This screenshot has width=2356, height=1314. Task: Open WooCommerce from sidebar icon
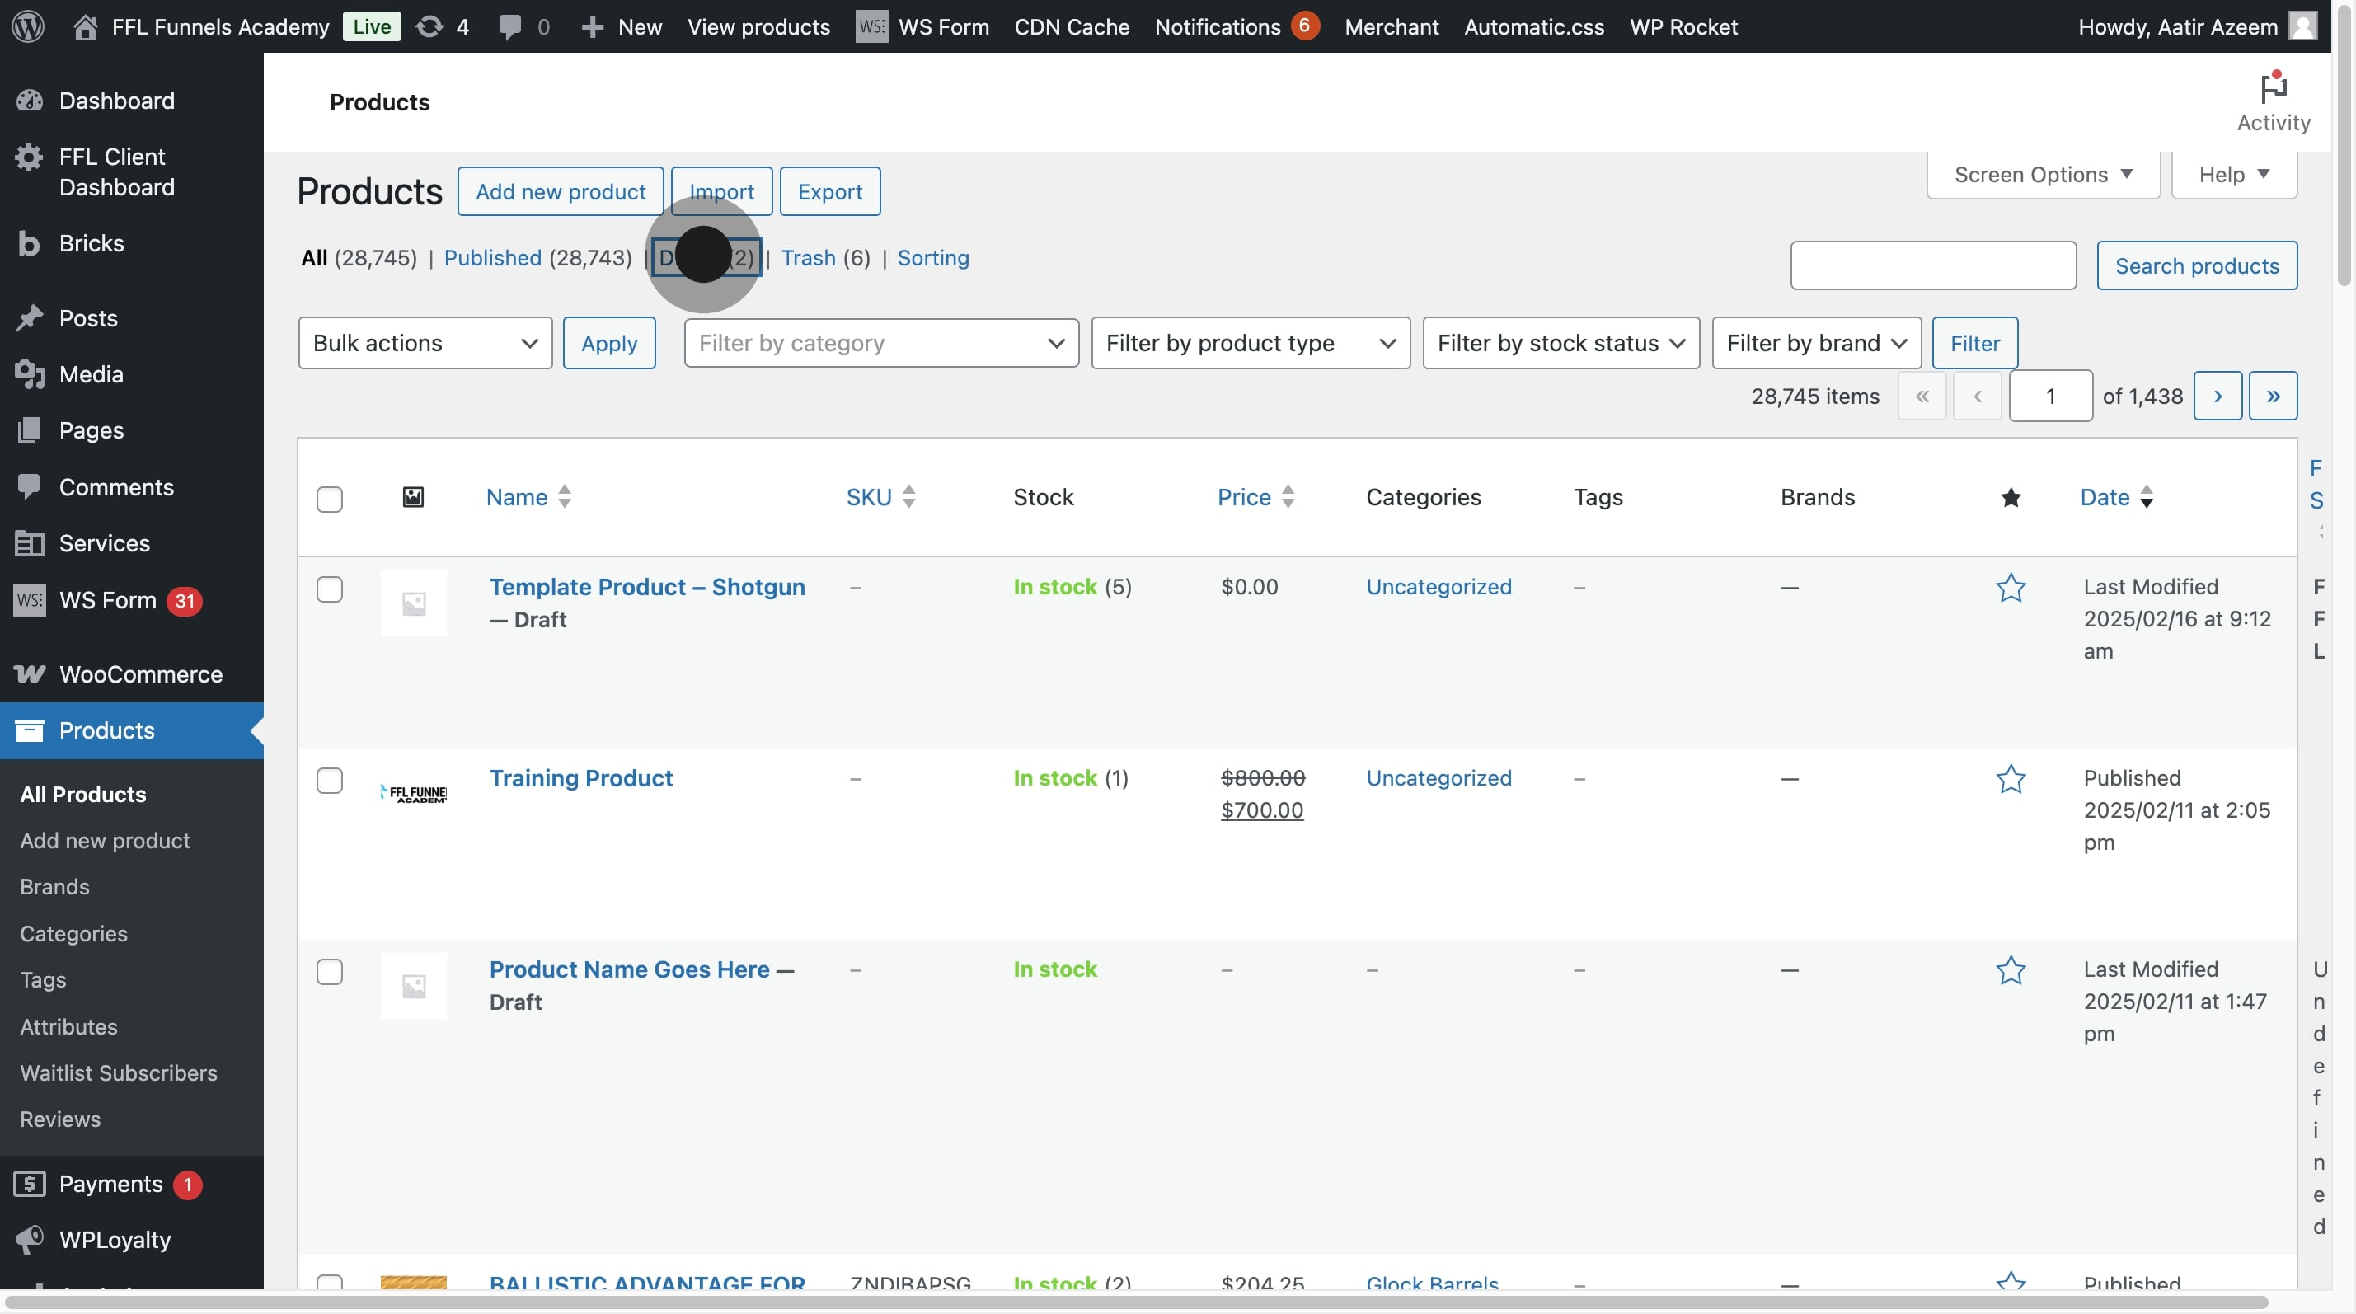click(30, 674)
